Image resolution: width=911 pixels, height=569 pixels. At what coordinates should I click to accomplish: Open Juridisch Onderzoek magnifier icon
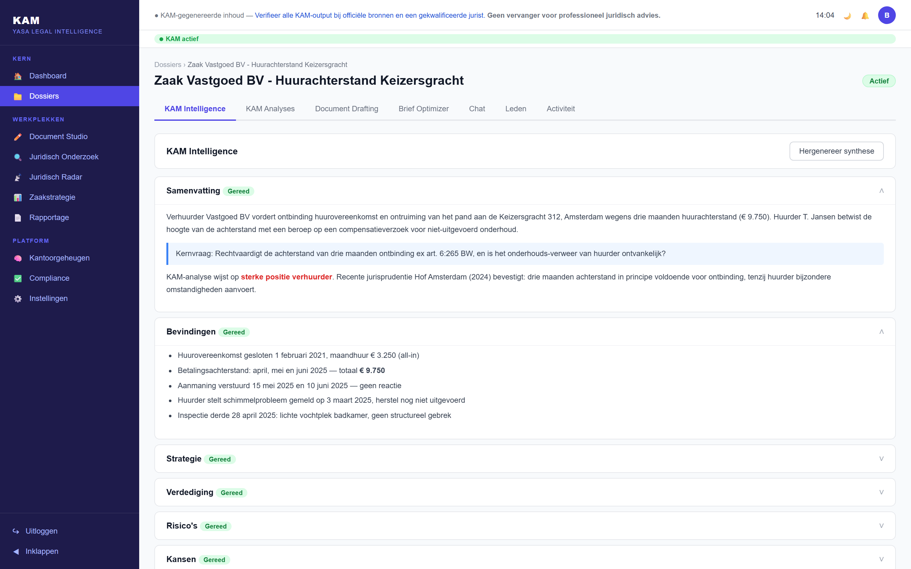click(18, 157)
